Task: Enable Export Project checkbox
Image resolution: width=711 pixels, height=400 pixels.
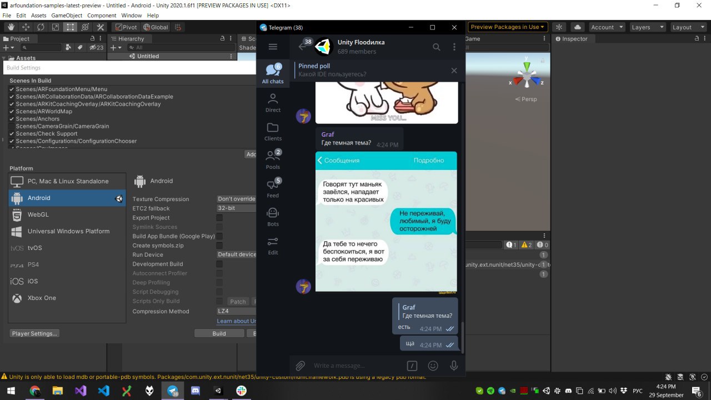Action: [x=219, y=218]
